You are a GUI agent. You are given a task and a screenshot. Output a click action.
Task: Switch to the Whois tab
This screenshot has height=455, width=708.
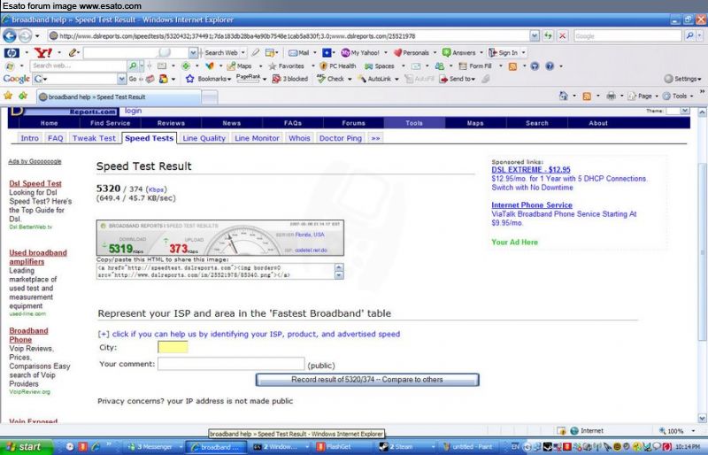coord(299,138)
